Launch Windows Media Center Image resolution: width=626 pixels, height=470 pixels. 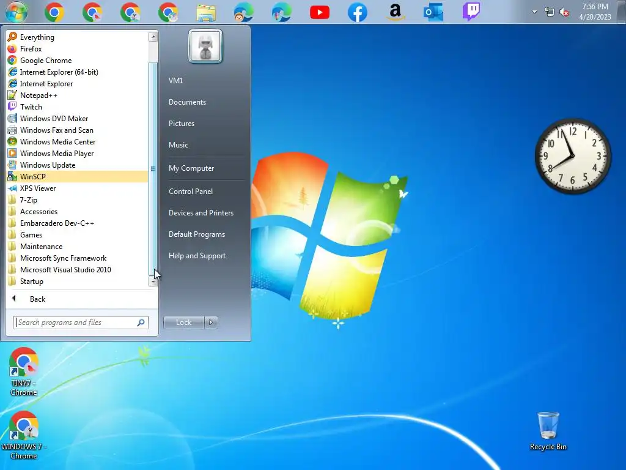coord(78,142)
